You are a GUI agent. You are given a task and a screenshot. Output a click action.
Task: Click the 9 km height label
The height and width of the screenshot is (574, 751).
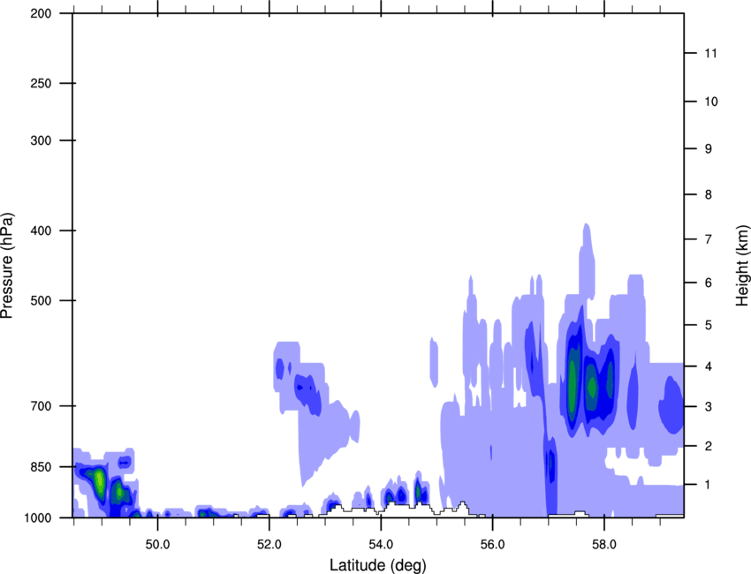(x=709, y=149)
